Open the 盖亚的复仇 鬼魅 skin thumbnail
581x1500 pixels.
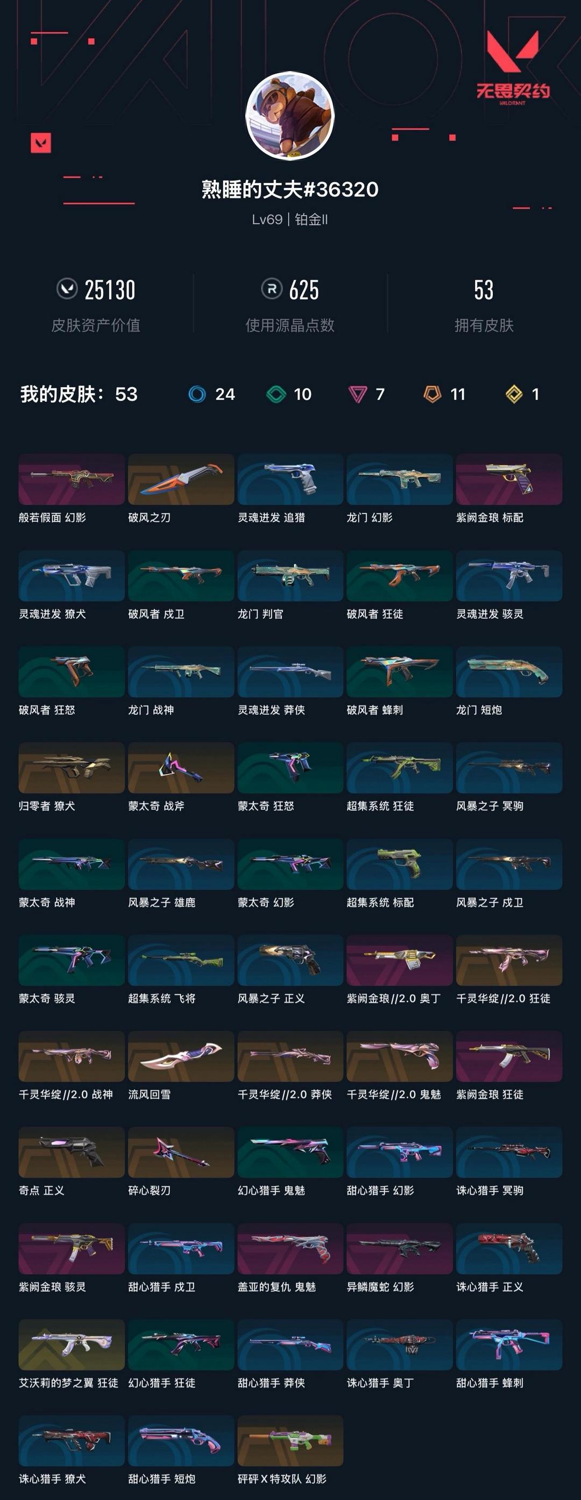tap(290, 1249)
